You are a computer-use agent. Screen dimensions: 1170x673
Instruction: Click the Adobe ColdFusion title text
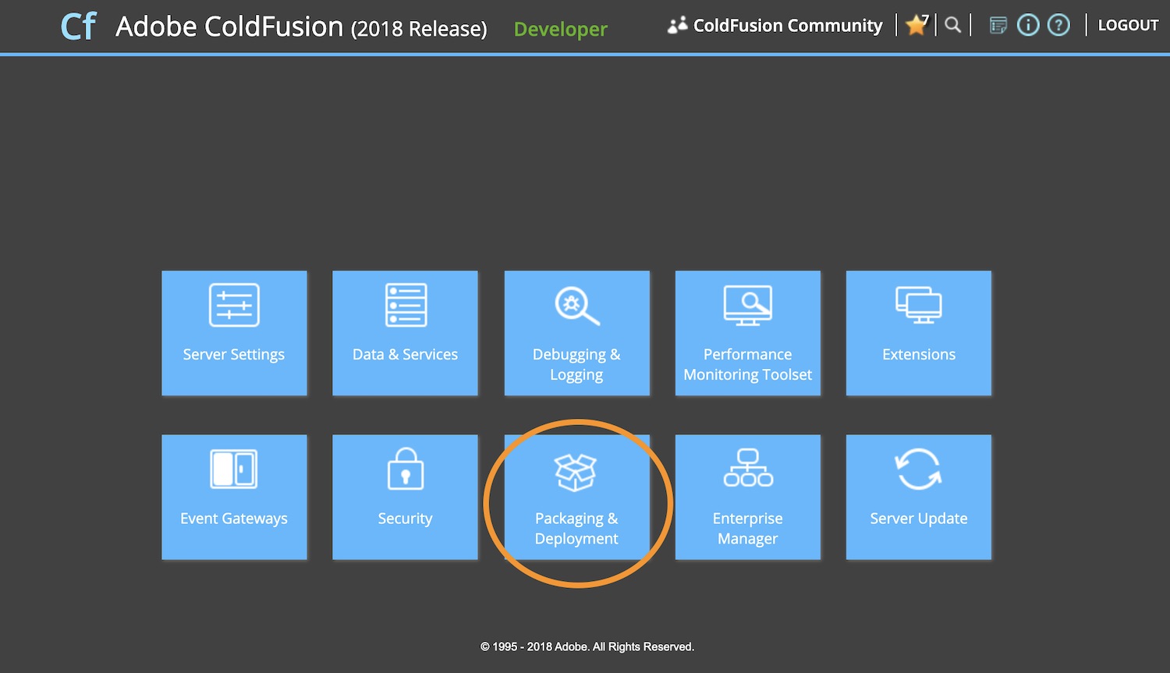click(x=301, y=27)
